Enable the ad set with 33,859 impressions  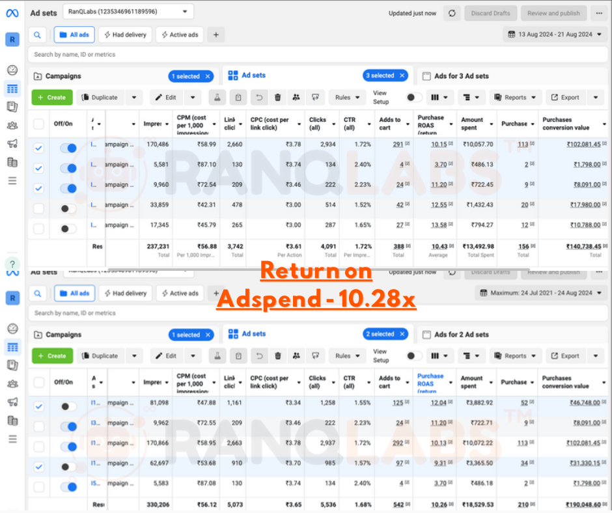(x=68, y=209)
